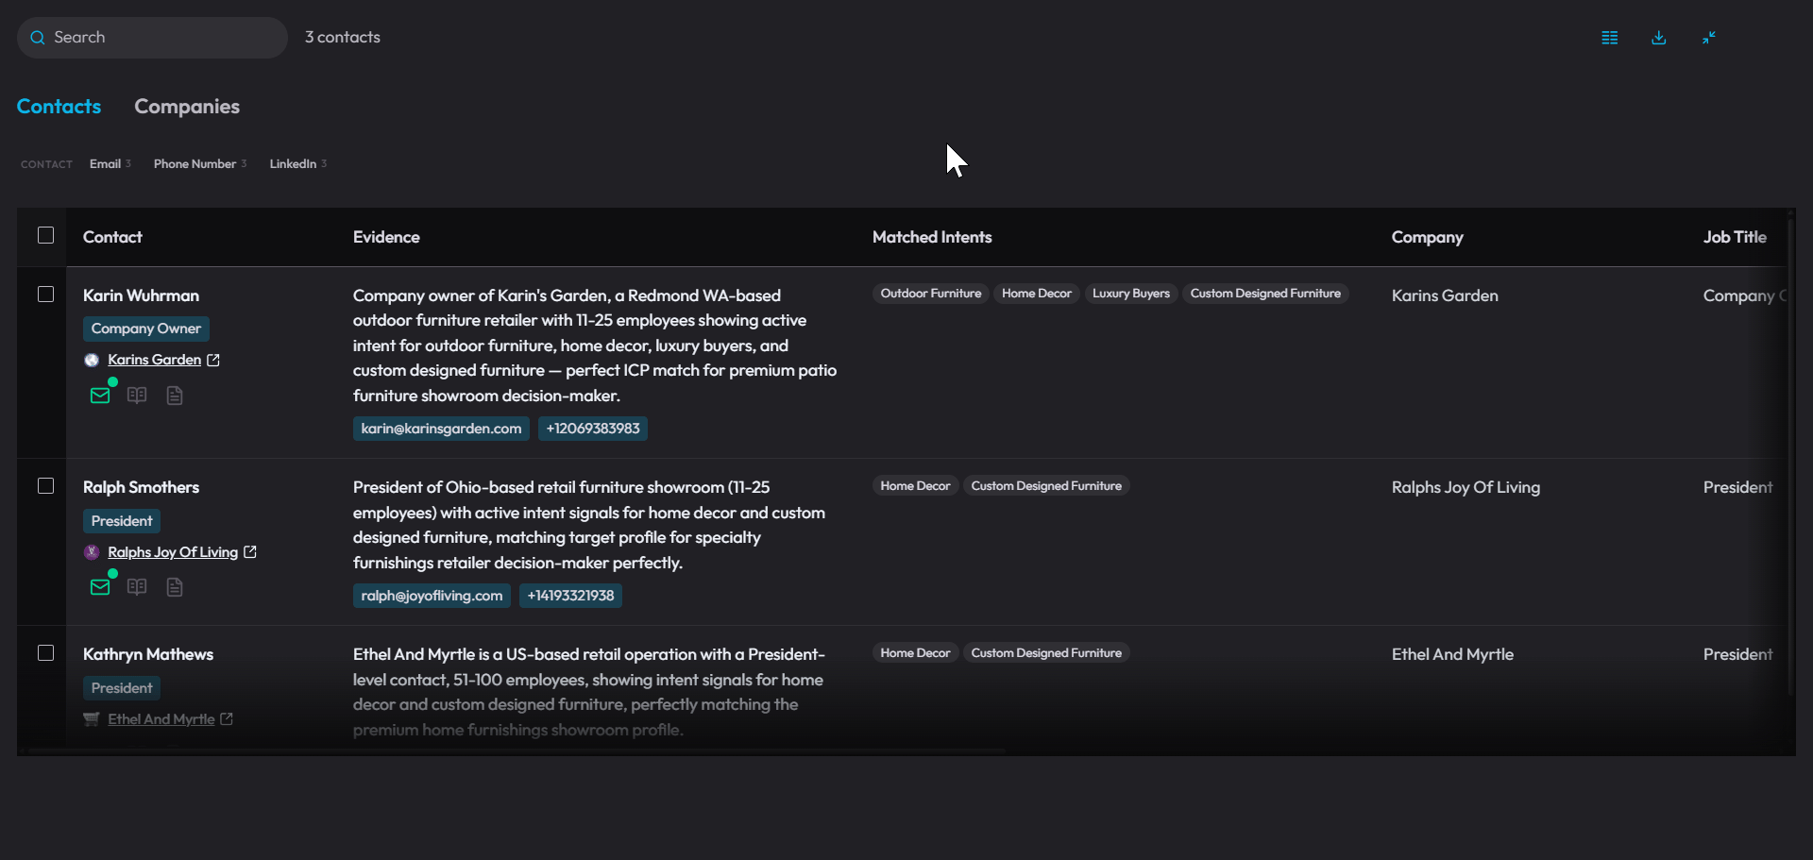Click Custom Designed Furniture tag in Karin's row
Screen dimensions: 1813x860
tap(1265, 294)
